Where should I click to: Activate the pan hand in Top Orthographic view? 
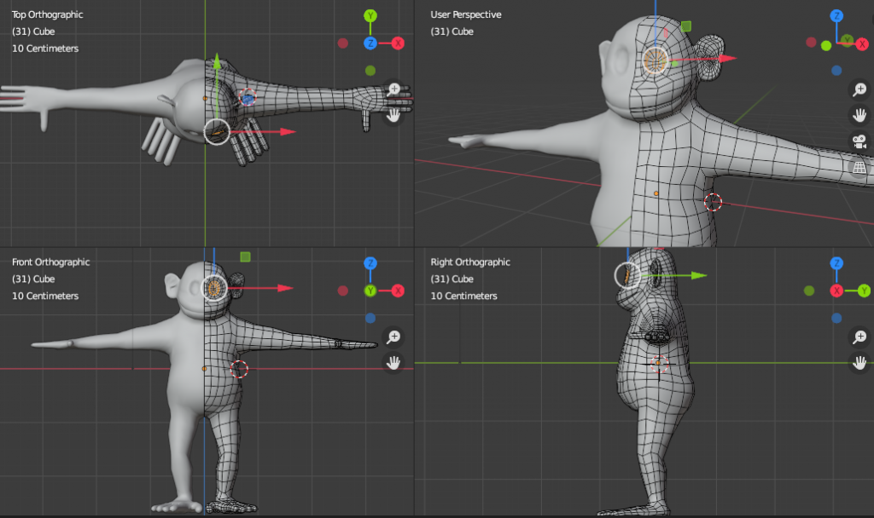coord(393,115)
